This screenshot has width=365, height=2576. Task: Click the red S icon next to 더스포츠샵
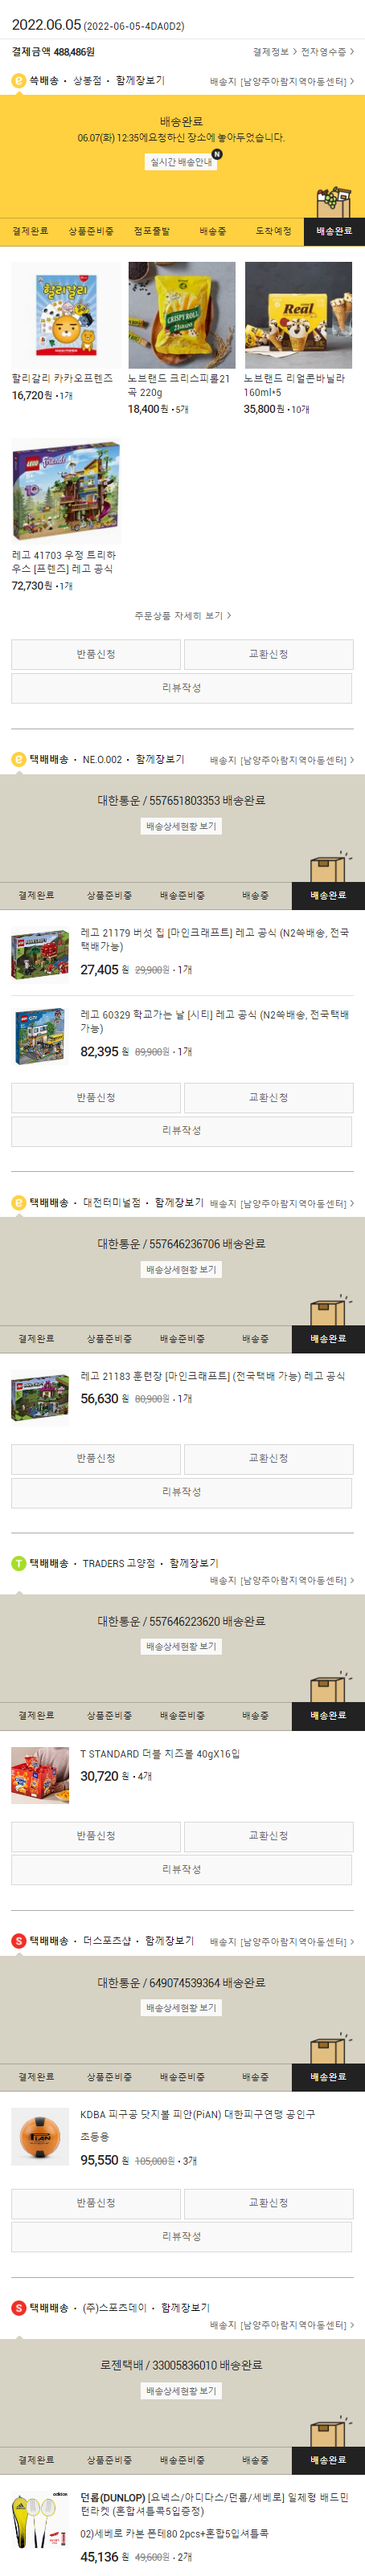18,1941
